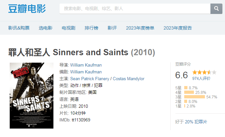Open actor Sean Patrick Flanery page

pyautogui.click(x=89, y=79)
